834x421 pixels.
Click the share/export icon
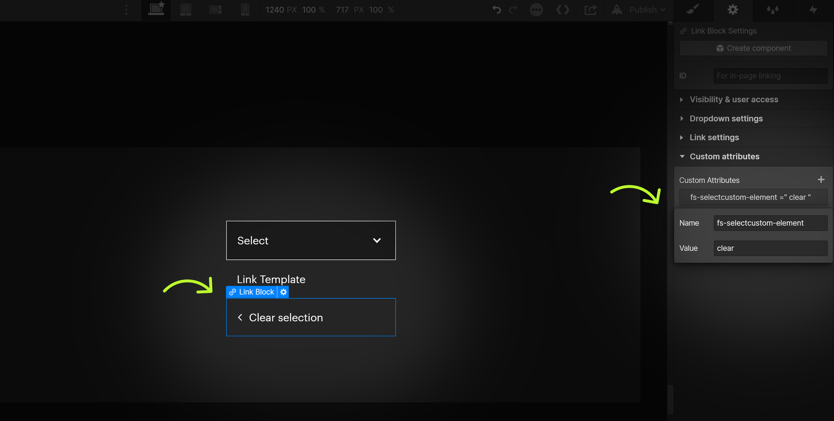click(x=590, y=10)
